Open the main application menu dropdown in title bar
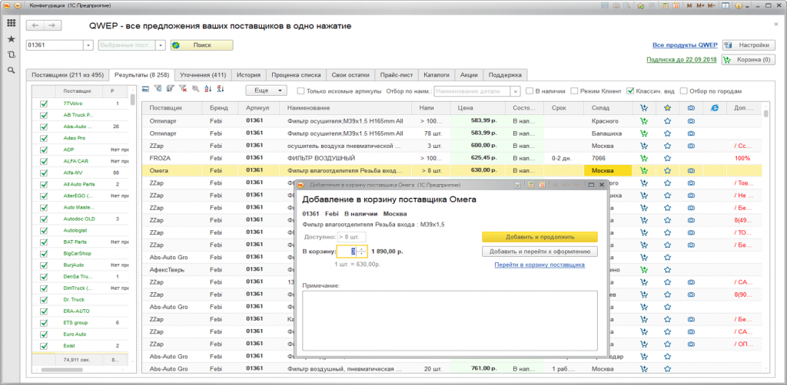 tap(18, 5)
